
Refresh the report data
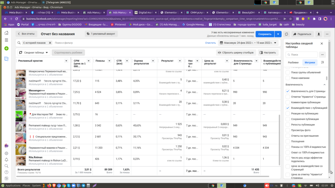click(x=286, y=34)
